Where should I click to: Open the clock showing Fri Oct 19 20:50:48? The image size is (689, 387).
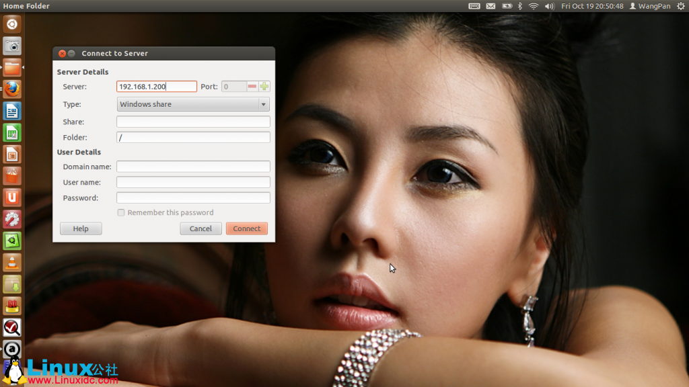click(x=592, y=6)
